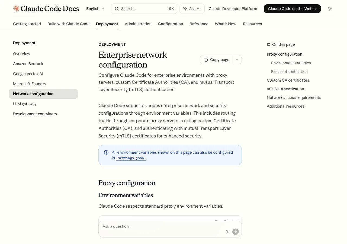347x244 pixels.
Task: Jump to Additional resources section
Action: tap(285, 106)
